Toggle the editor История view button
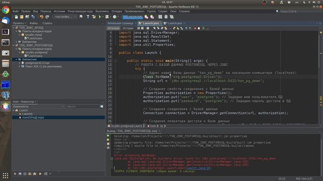The image size is (323, 181). click(x=128, y=28)
